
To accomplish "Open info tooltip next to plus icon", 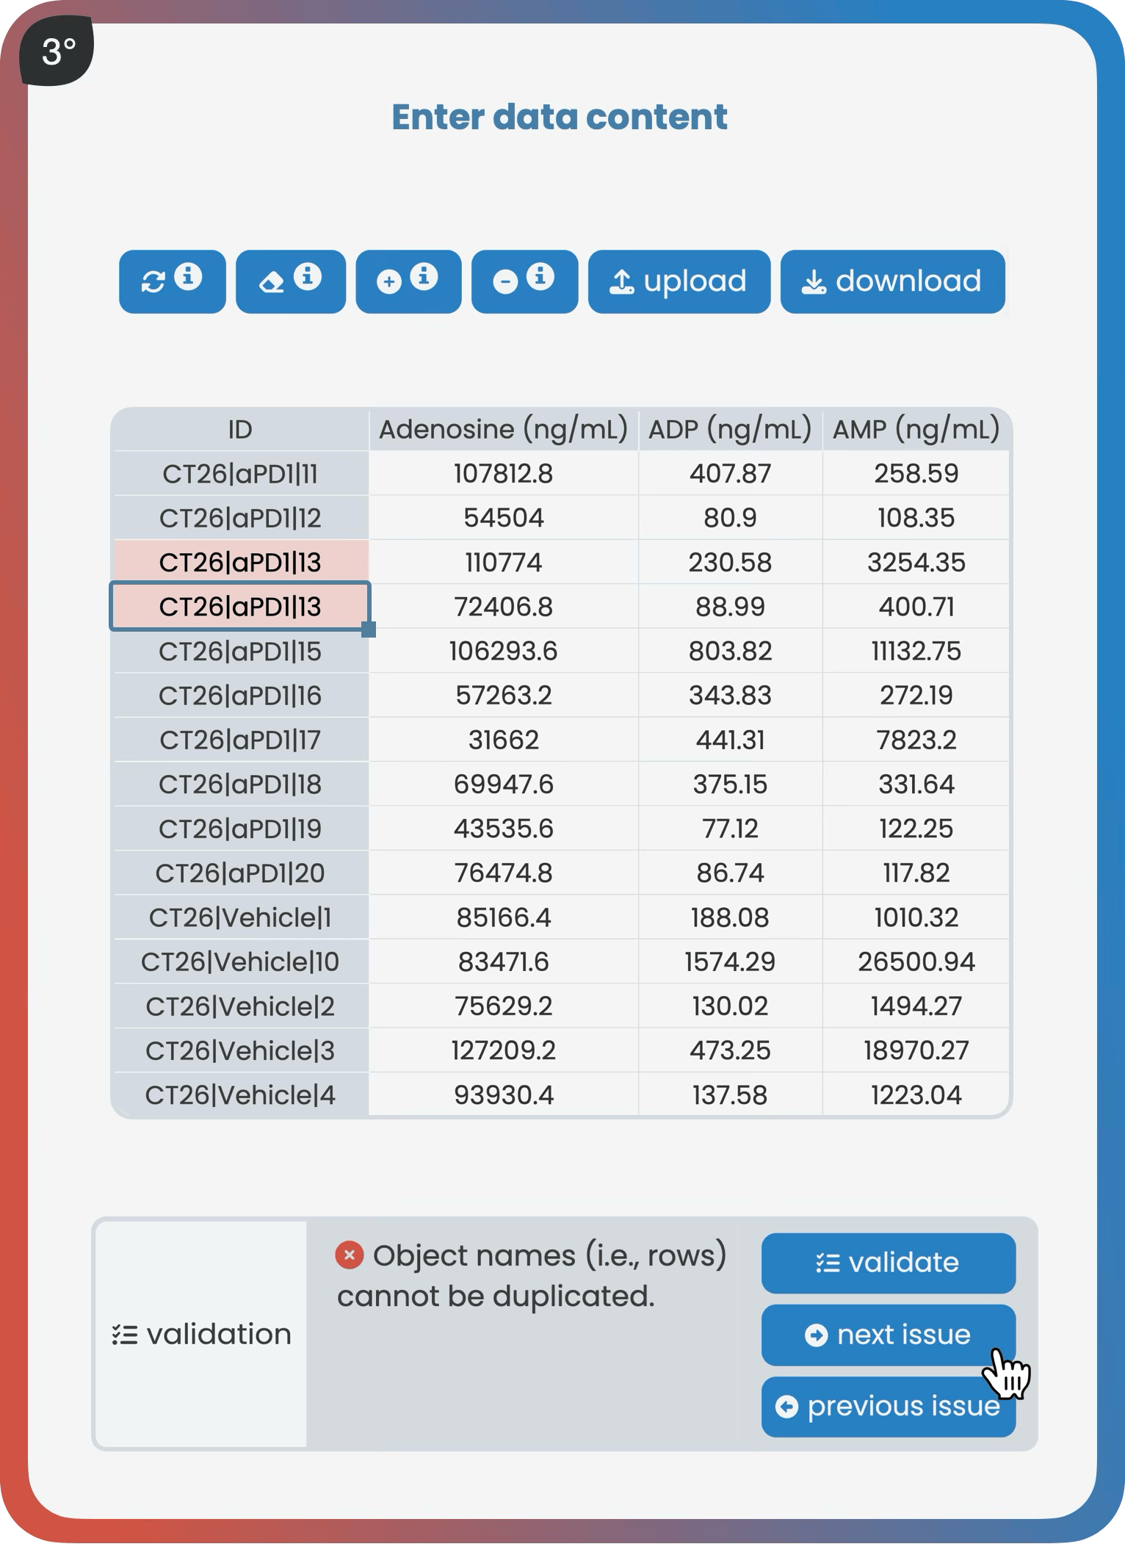I will coord(424,276).
